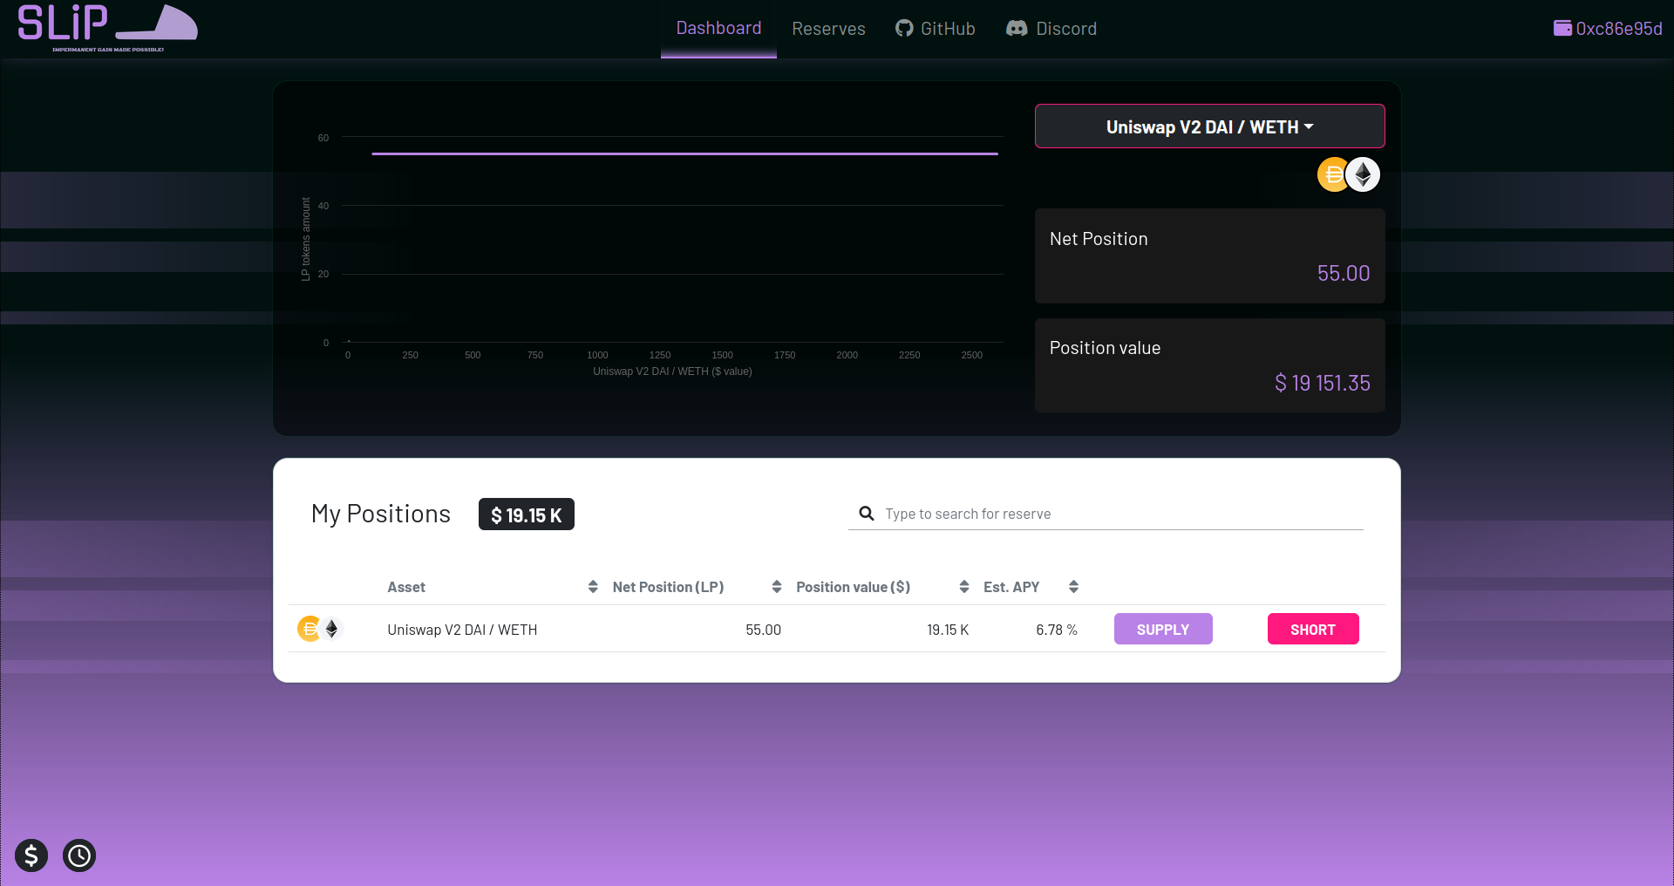Sort table by Asset column
Screen dimensions: 1674x886
[x=406, y=587]
